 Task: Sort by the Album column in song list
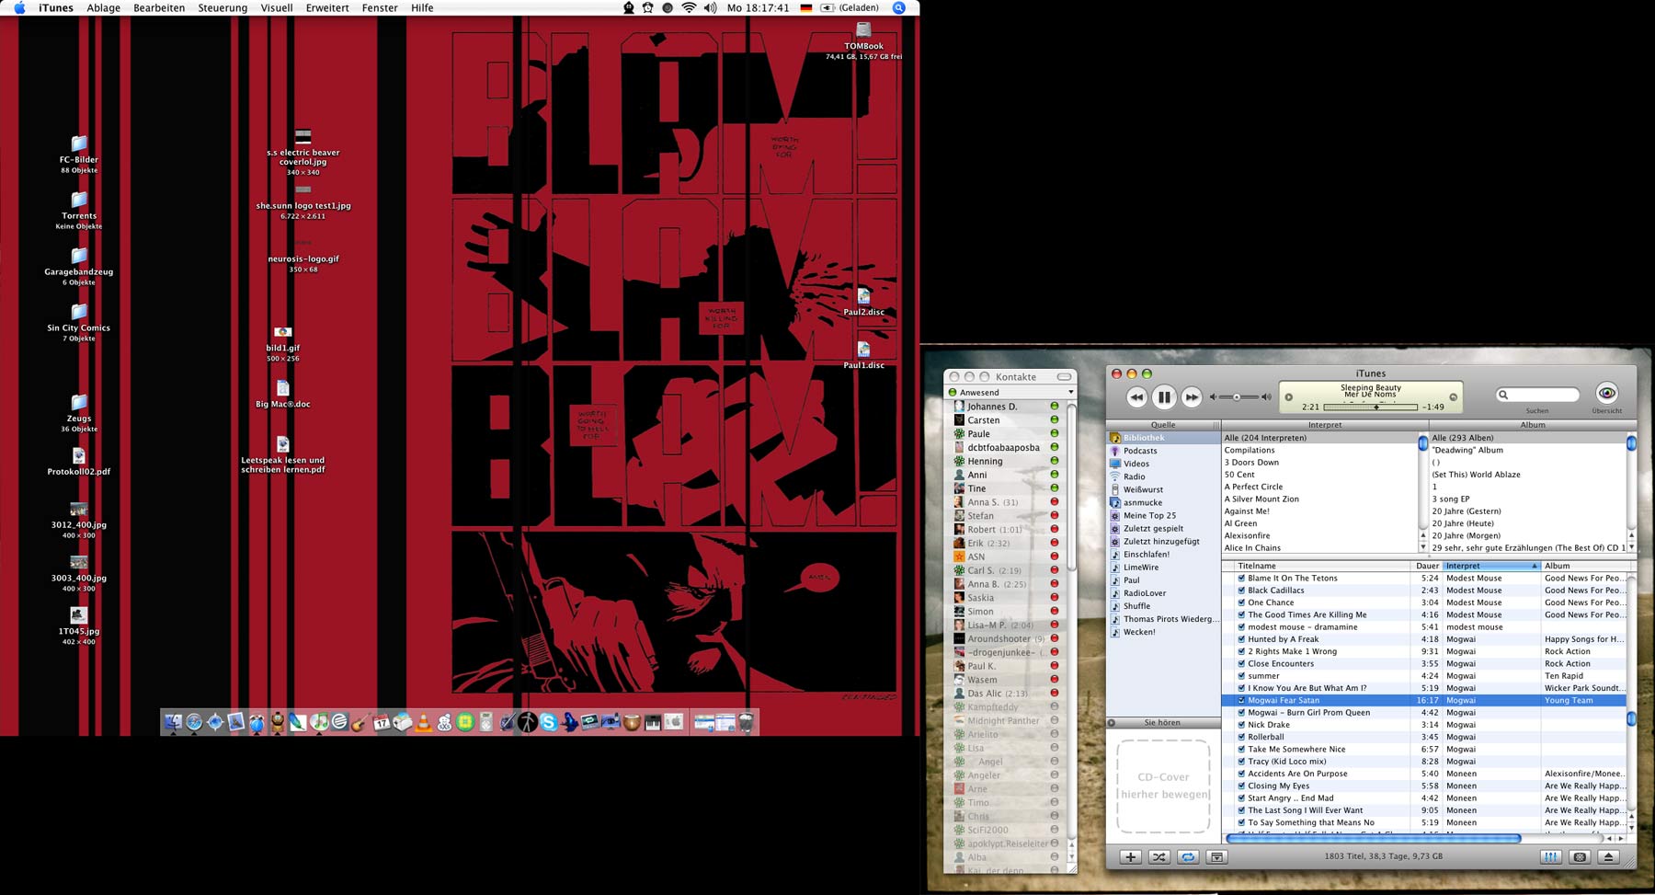[x=1583, y=566]
